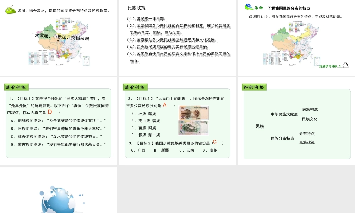Click the green caterpillar mascot icon

click(x=10, y=10)
